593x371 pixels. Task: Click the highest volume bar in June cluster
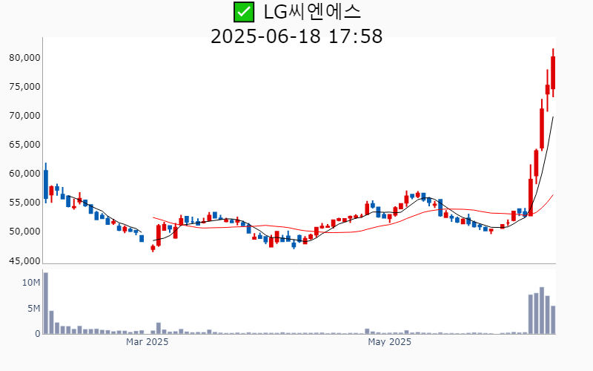[542, 310]
